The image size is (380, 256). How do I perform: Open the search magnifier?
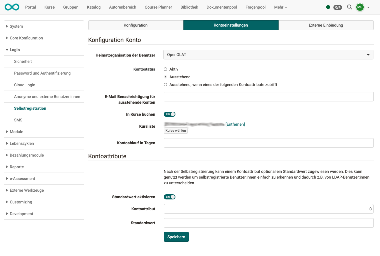(x=349, y=7)
